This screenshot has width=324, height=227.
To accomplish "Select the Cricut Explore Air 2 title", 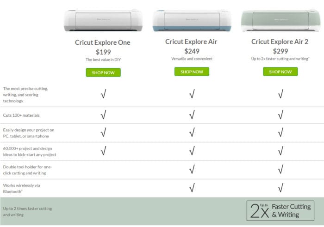I will (280, 42).
